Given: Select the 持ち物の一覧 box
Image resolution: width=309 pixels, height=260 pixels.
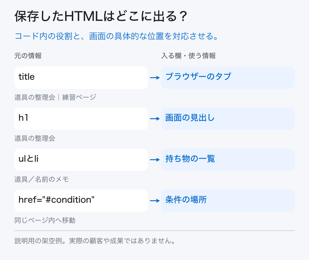Looking at the screenshot, I should point(228,160).
